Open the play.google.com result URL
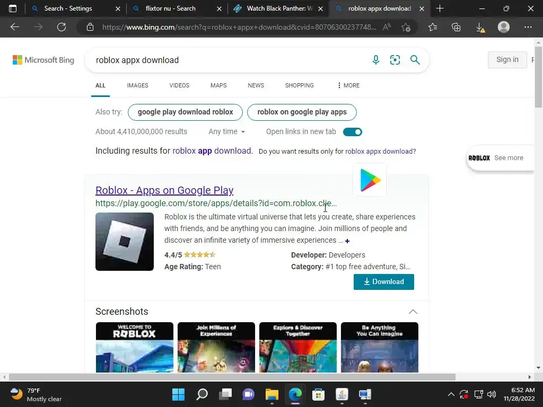The height and width of the screenshot is (407, 543). [x=216, y=203]
